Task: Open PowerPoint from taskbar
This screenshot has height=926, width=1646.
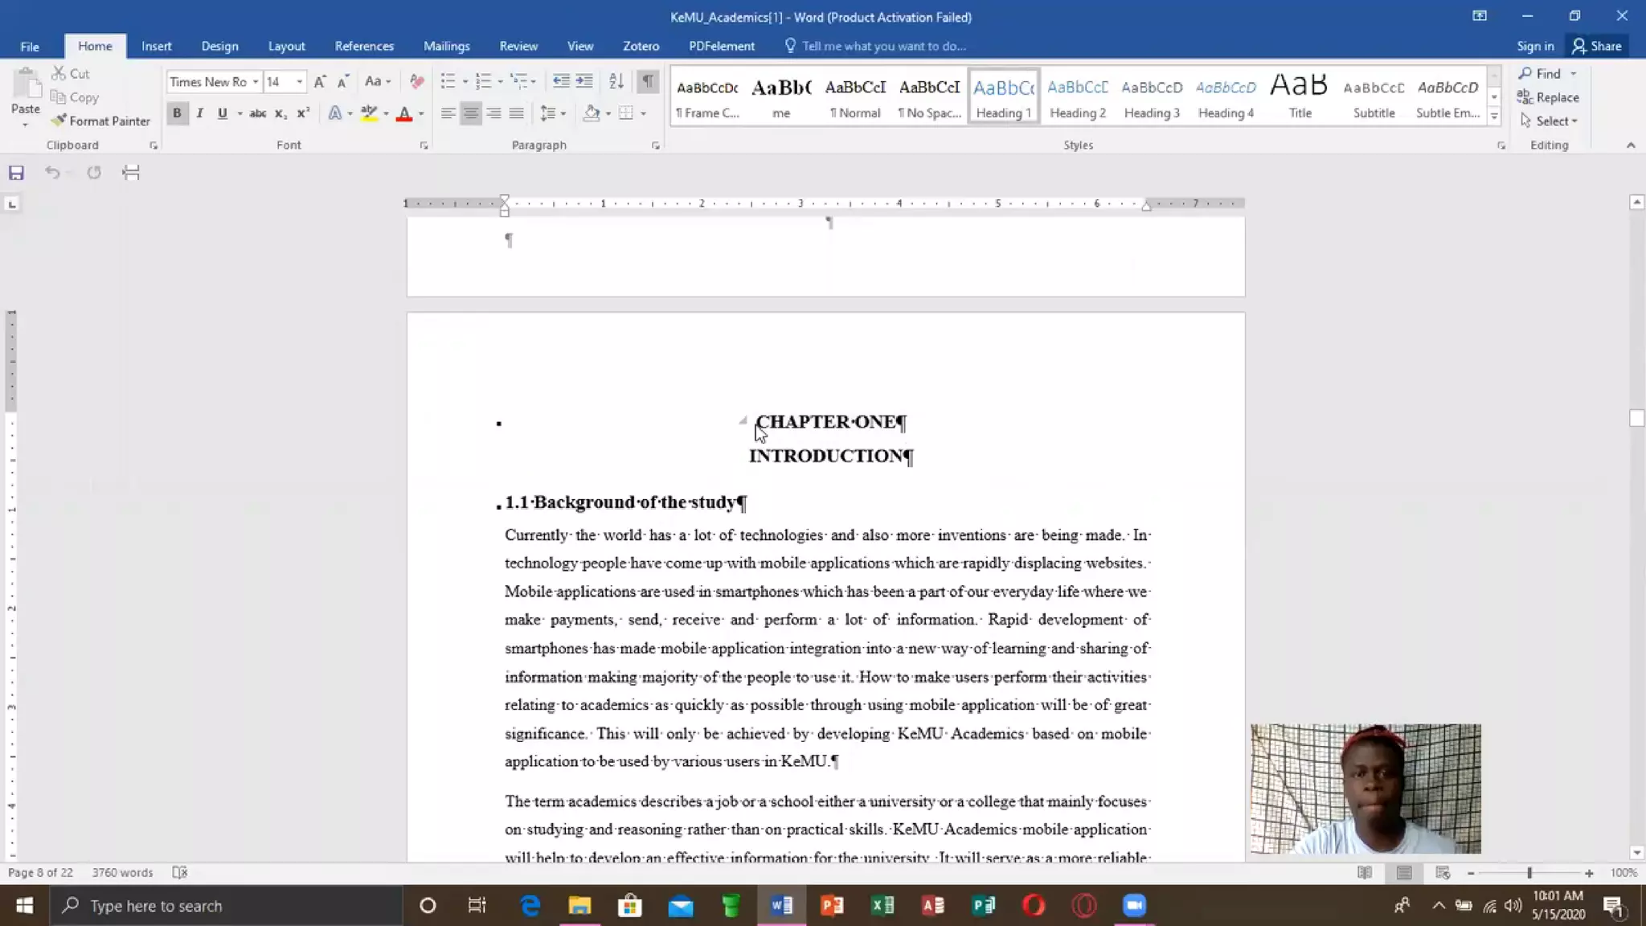Action: point(832,906)
